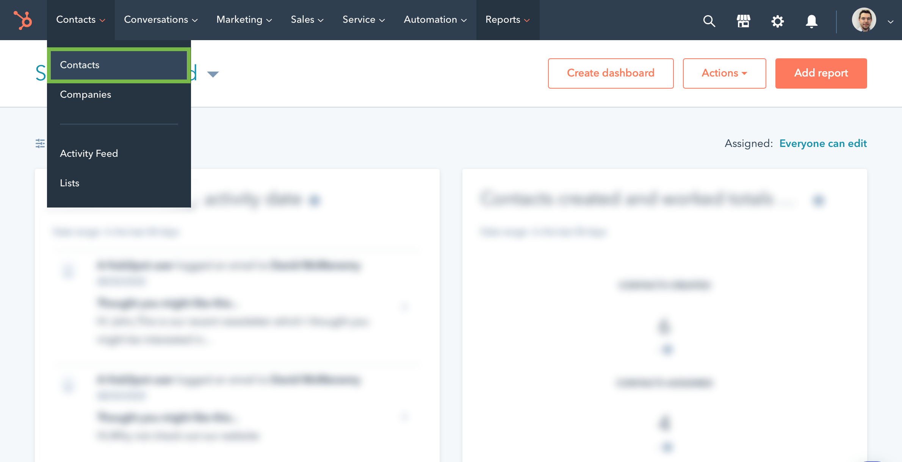Image resolution: width=902 pixels, height=462 pixels.
Task: Open the Marketplace storefront icon
Action: click(743, 21)
